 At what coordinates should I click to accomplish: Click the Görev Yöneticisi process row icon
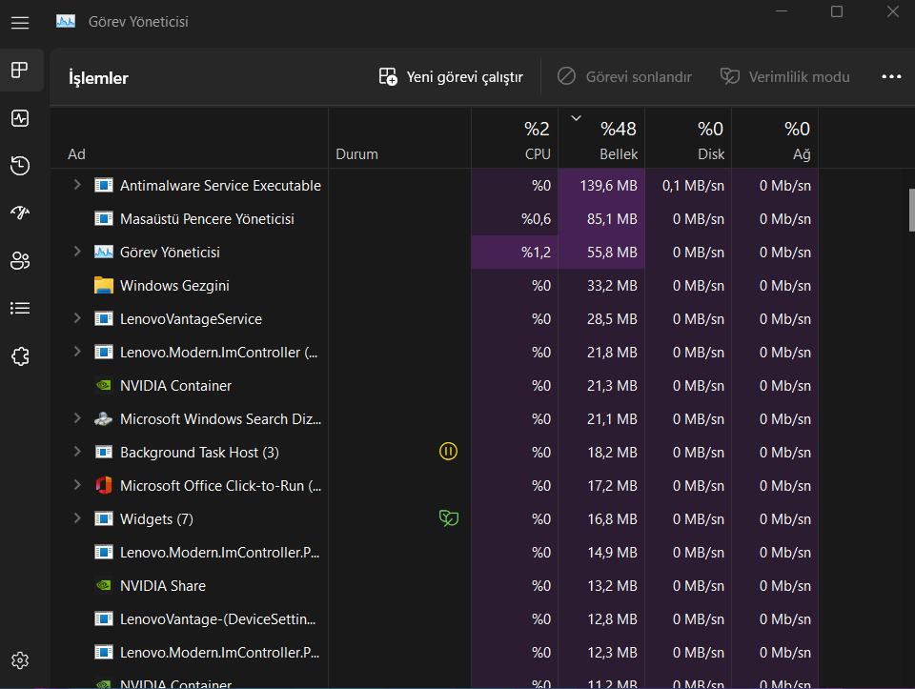pyautogui.click(x=104, y=252)
